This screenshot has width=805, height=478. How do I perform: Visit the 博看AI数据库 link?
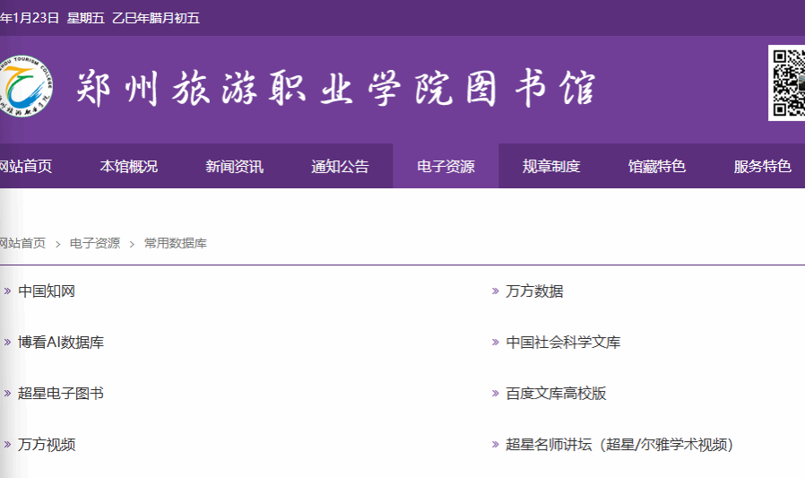(x=61, y=343)
